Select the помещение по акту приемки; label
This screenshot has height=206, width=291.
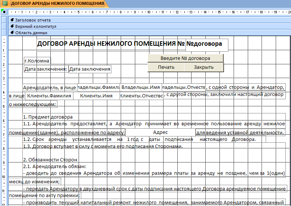coord(45,195)
